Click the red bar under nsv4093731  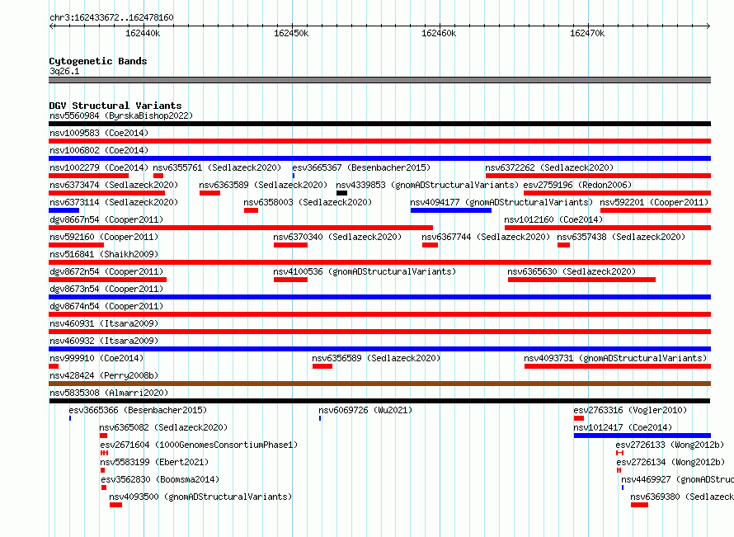[x=618, y=366]
